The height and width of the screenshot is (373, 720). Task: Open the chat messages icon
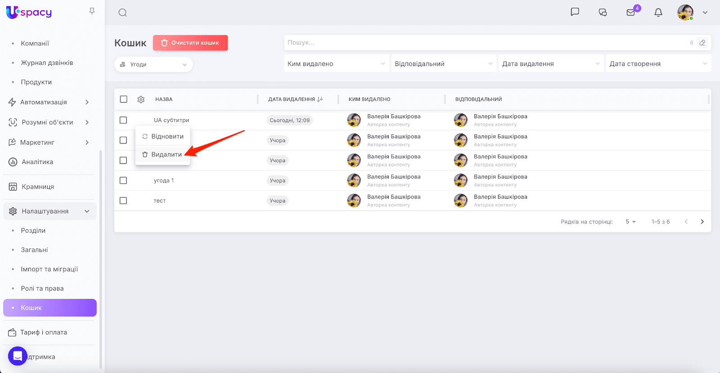coord(575,12)
